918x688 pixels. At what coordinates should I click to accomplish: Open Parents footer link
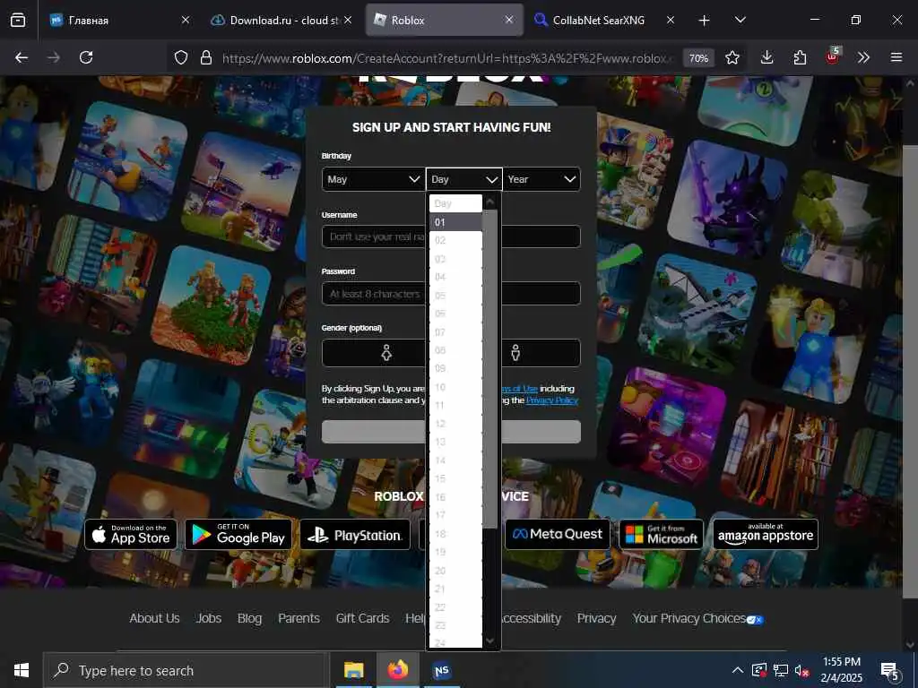(x=299, y=618)
